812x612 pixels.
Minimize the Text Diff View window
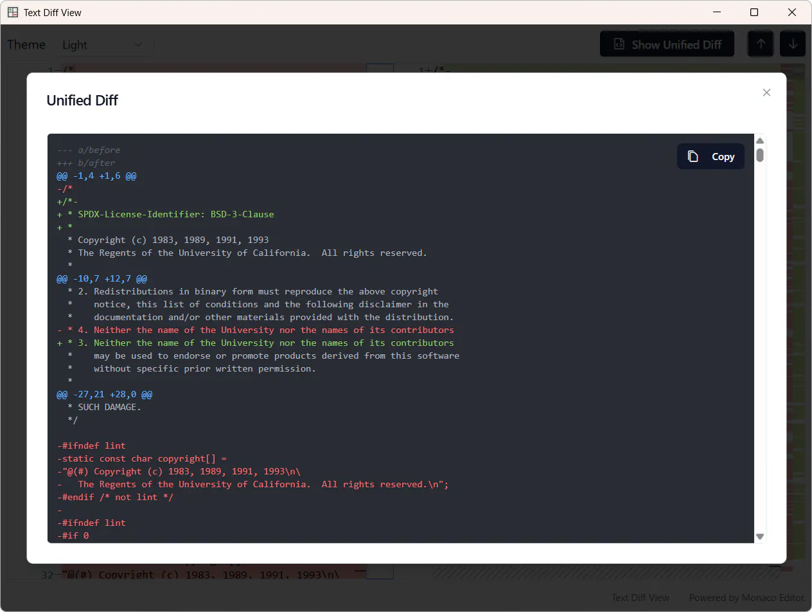coord(717,12)
